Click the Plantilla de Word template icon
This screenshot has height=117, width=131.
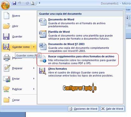[43, 34]
